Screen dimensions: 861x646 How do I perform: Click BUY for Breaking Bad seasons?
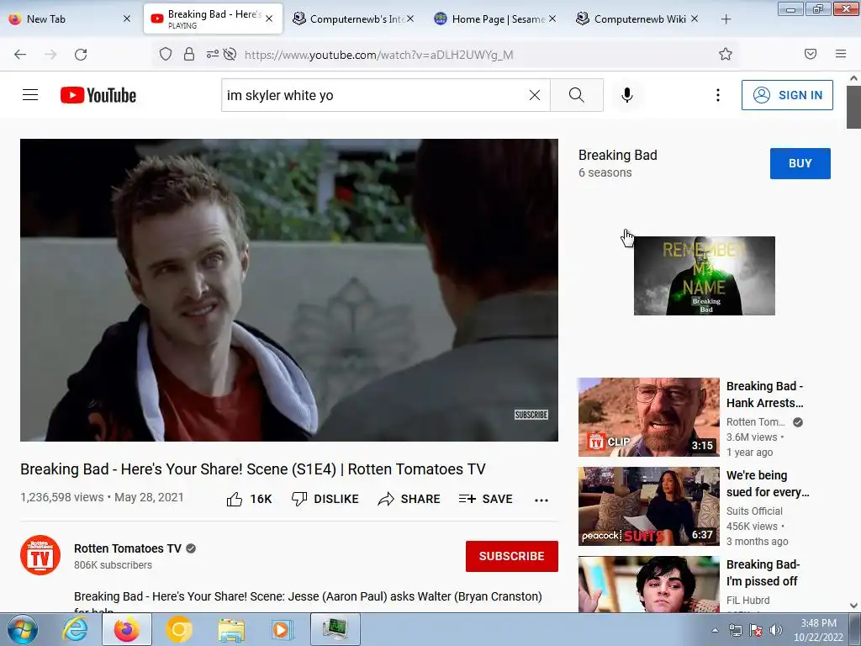(800, 163)
